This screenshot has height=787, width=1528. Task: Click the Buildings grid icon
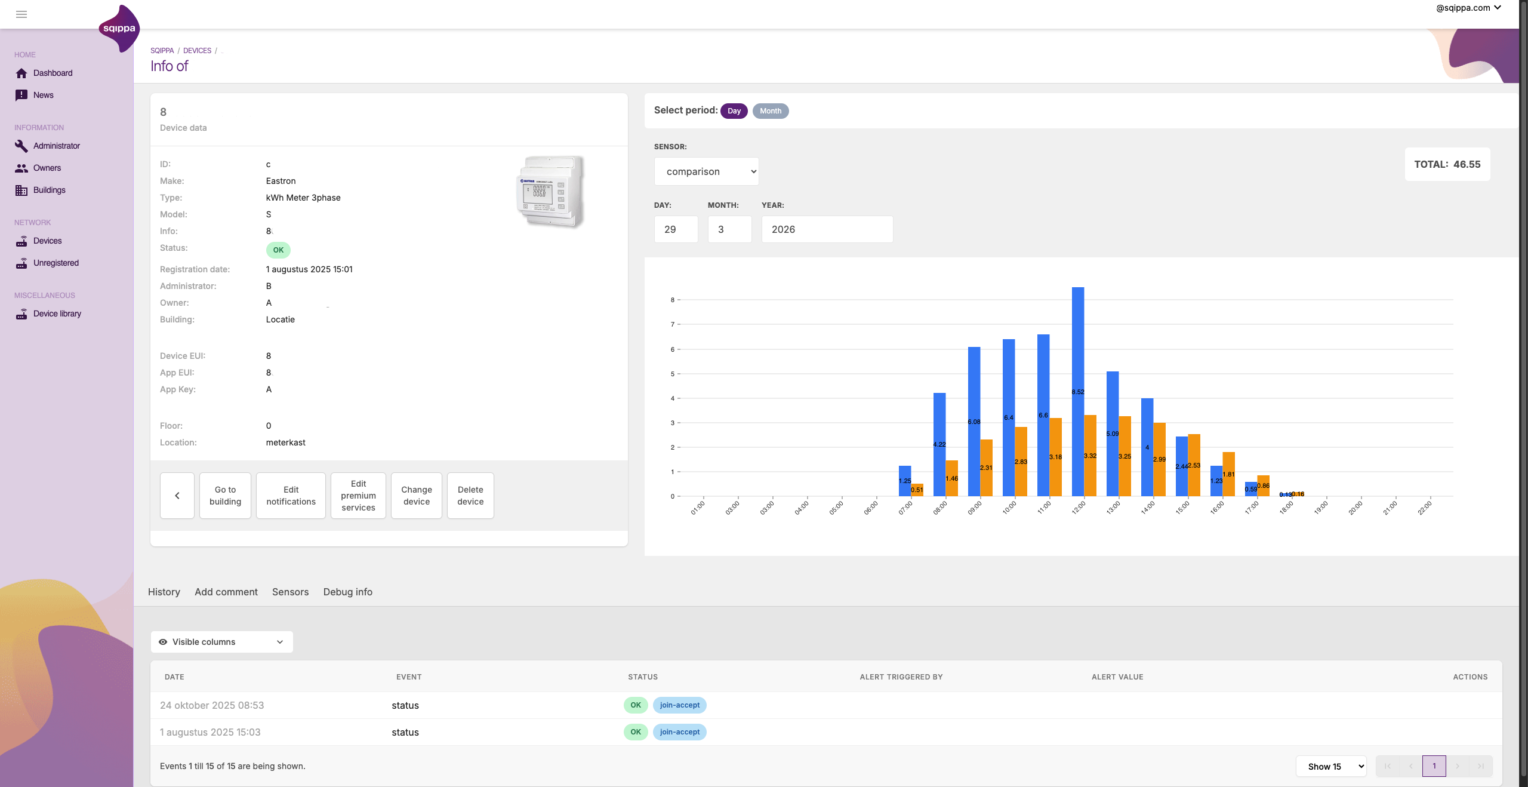tap(21, 190)
